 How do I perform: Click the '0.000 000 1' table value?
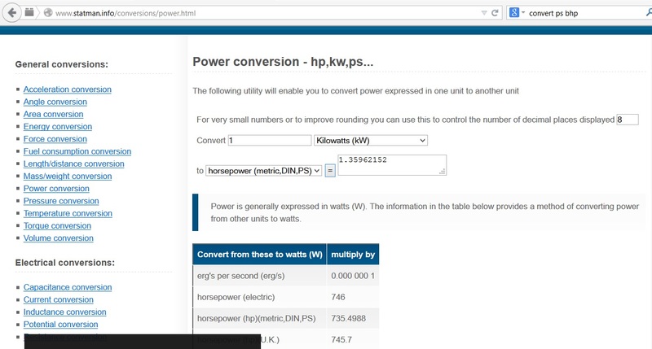(x=353, y=276)
